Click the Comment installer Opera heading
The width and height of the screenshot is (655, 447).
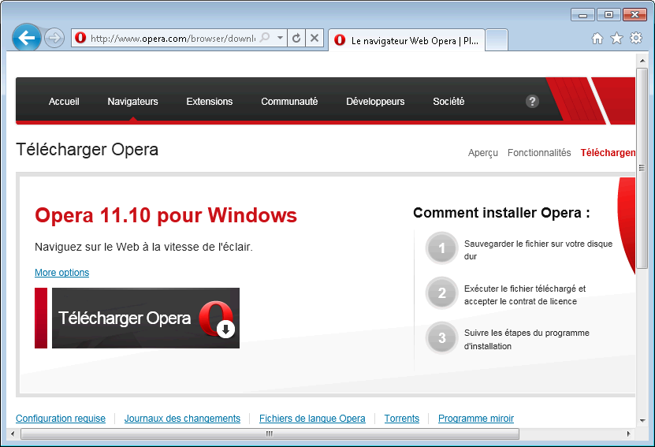pyautogui.click(x=501, y=213)
